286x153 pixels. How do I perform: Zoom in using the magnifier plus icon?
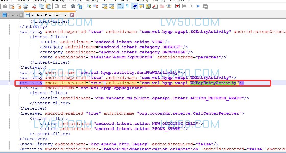point(89,6)
